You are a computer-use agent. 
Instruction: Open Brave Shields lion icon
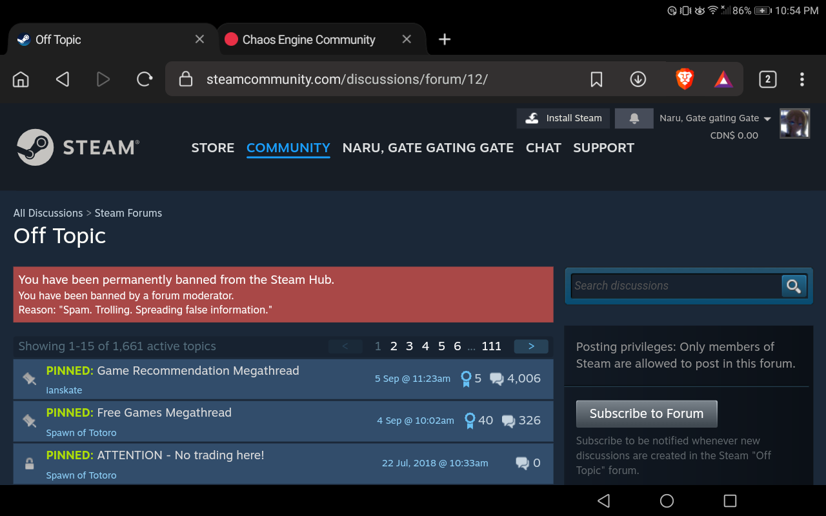(x=685, y=79)
